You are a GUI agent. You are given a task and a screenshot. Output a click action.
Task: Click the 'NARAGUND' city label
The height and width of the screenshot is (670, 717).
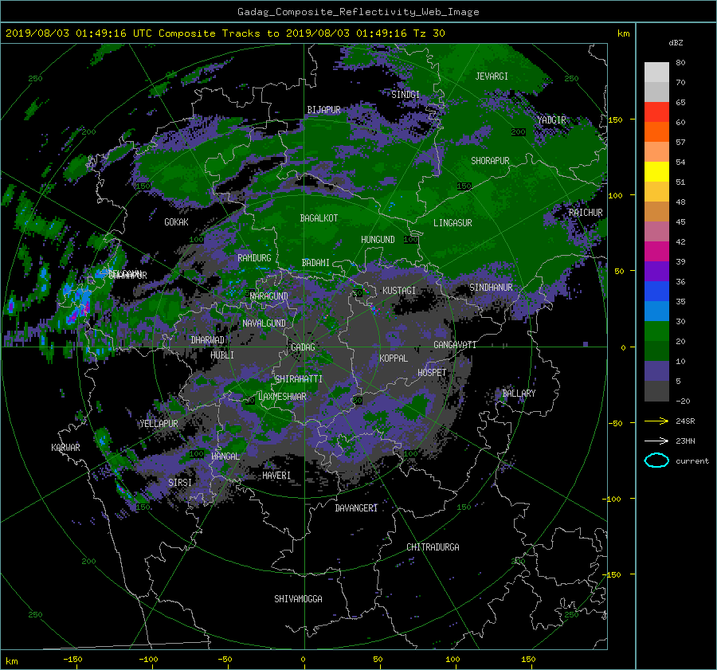269,296
